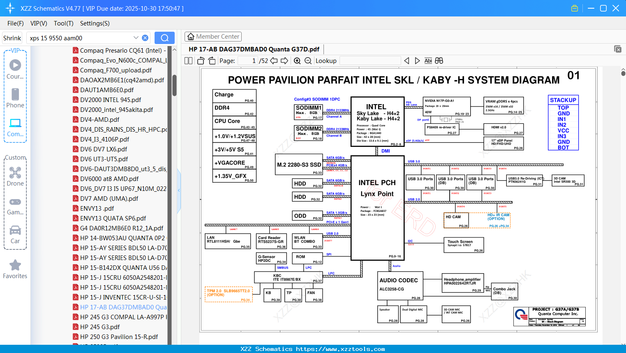The height and width of the screenshot is (353, 626).
Task: Open HP 245 G3 COMPAL LA-A997P file
Action: (120, 317)
